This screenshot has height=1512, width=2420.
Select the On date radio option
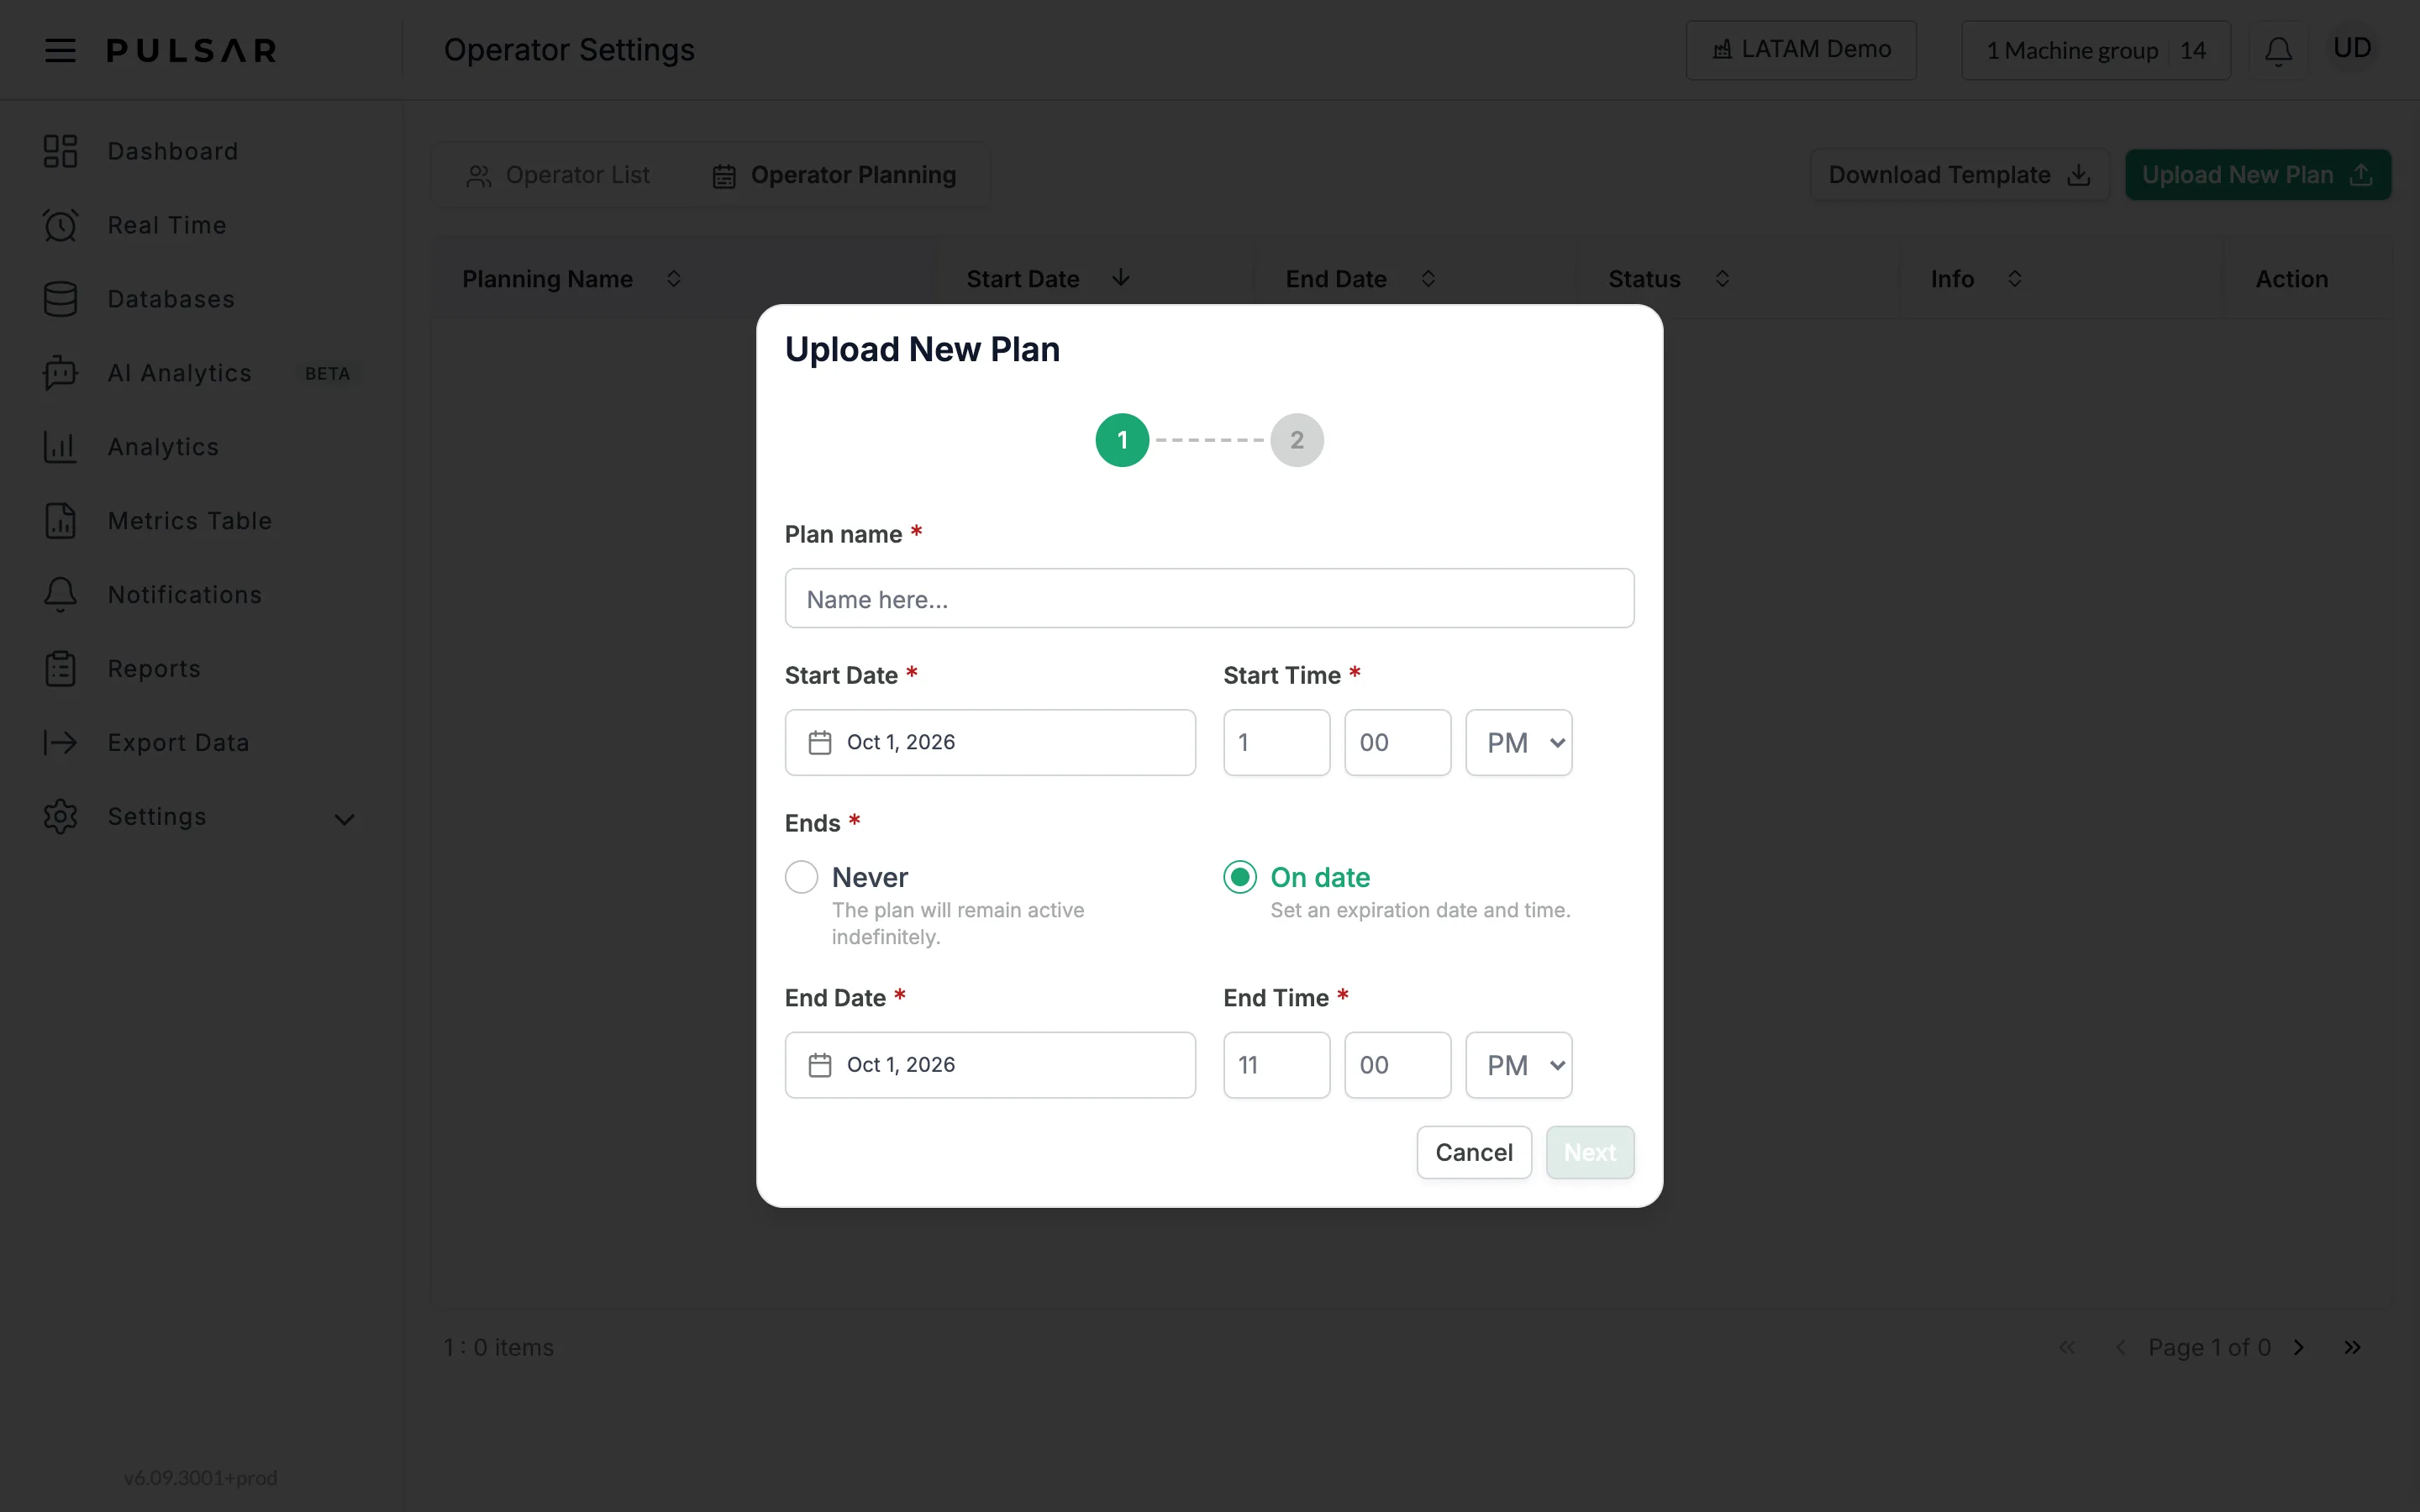(1240, 877)
